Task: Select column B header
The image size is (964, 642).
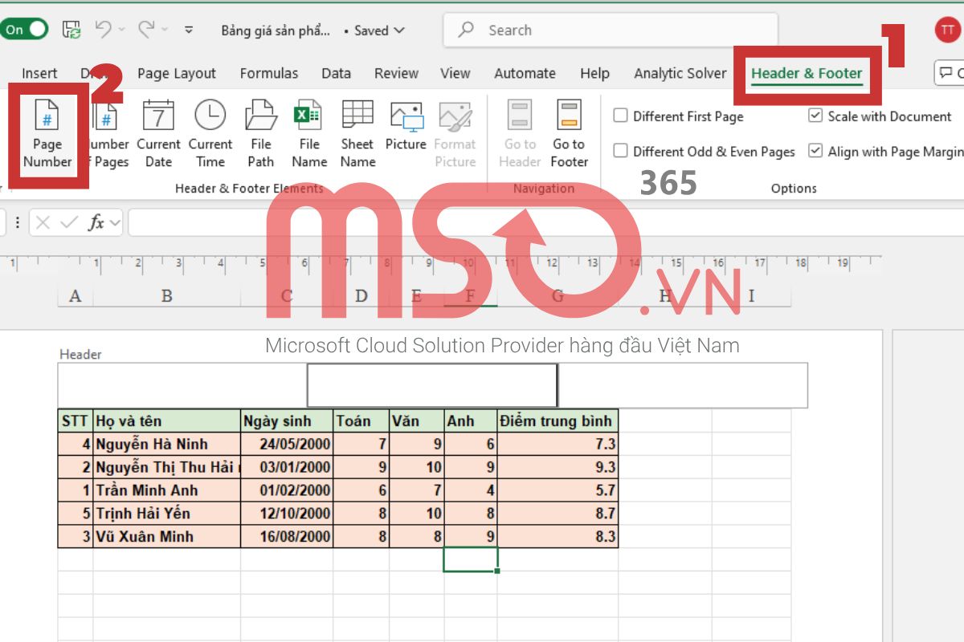Action: [x=167, y=296]
